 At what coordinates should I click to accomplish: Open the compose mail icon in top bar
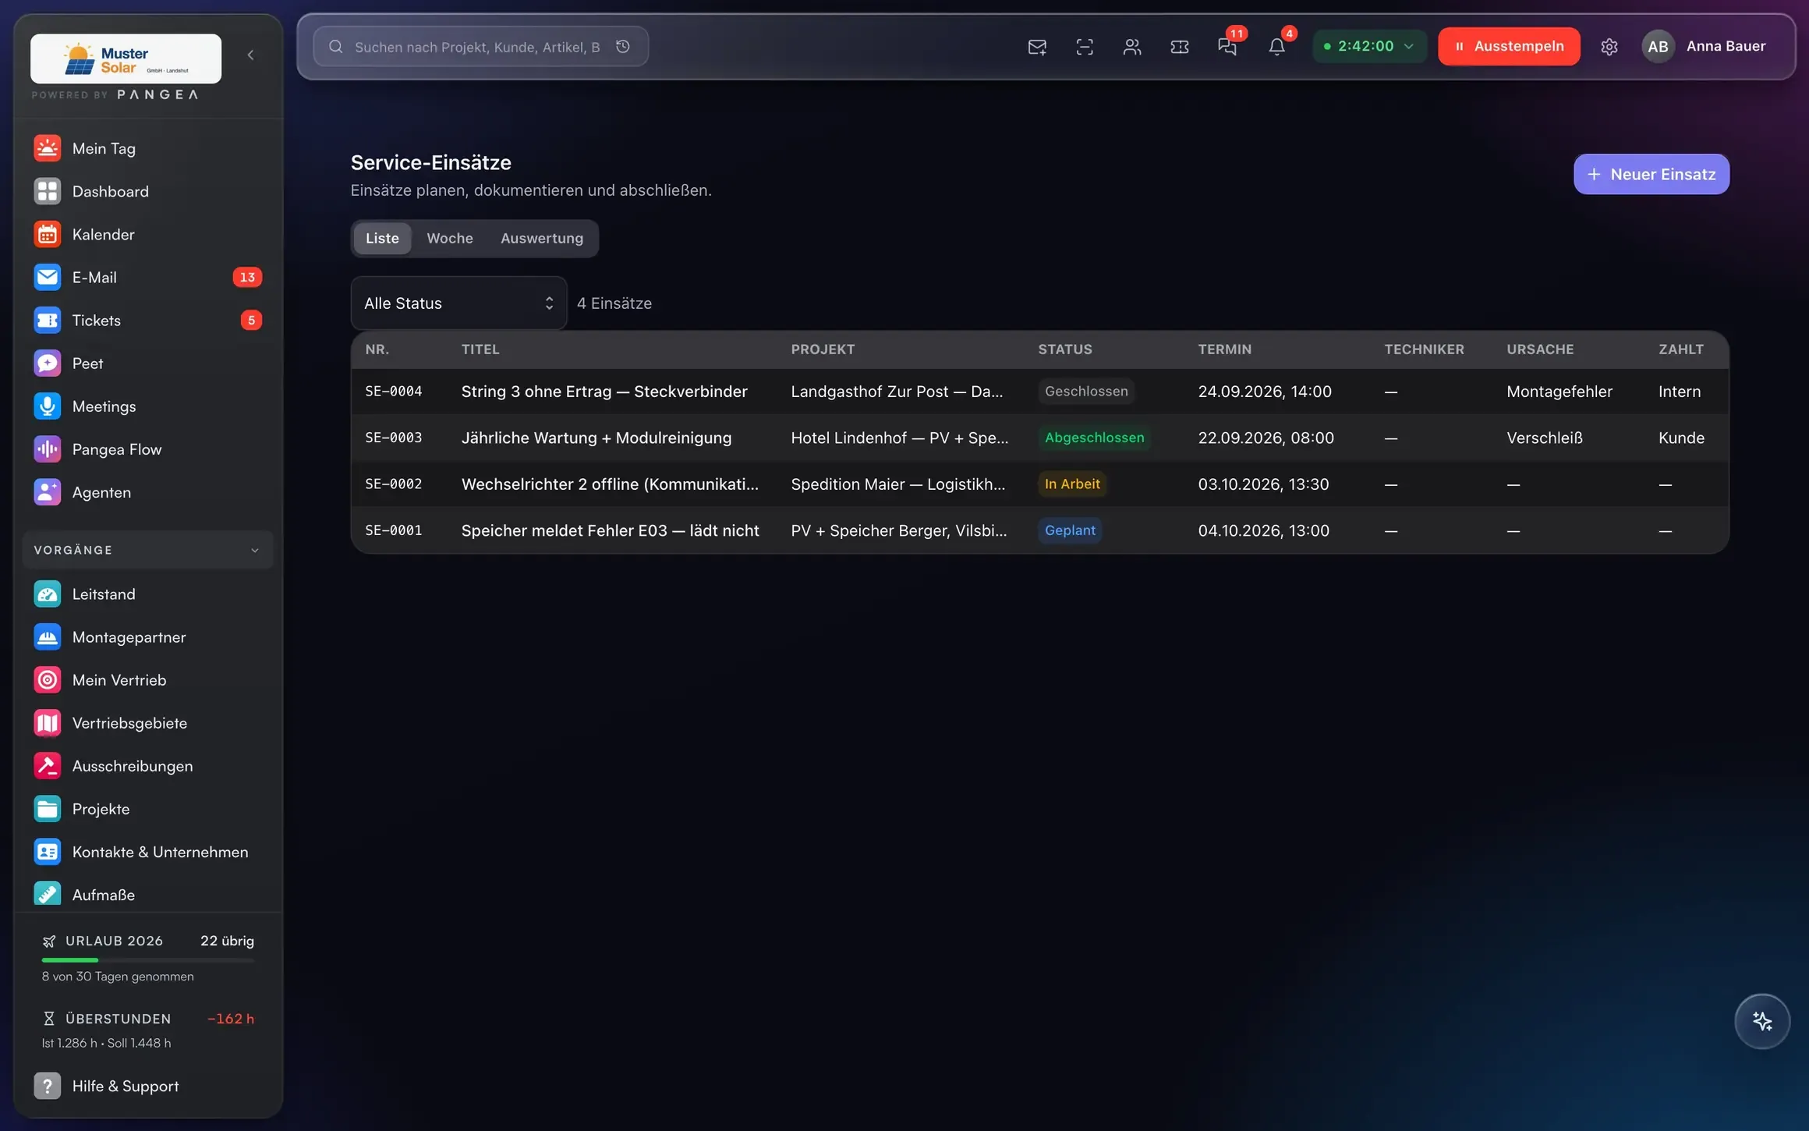[1037, 47]
